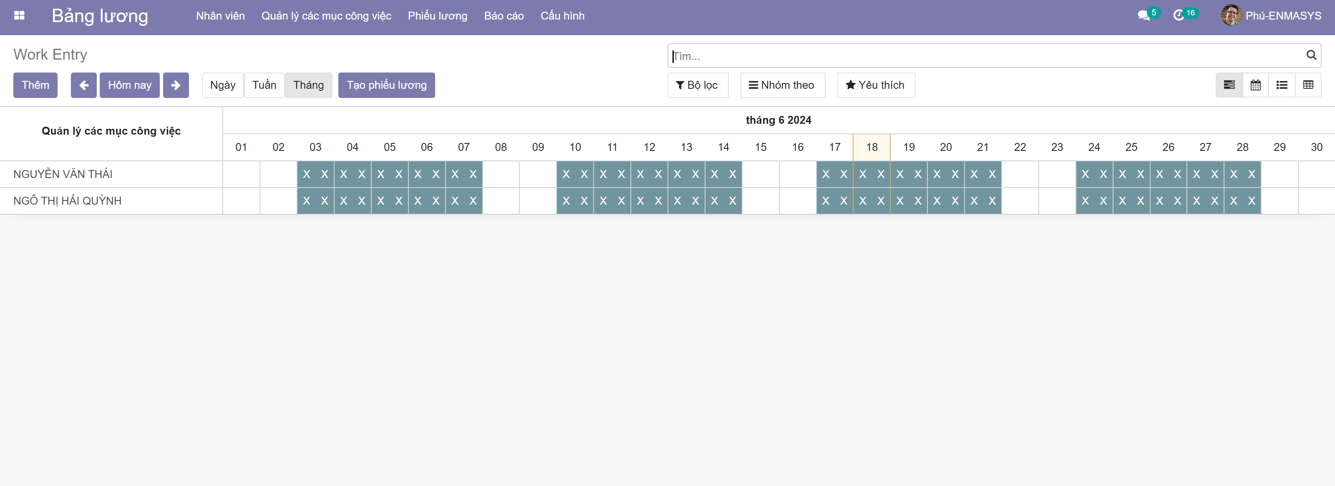Open the activities clock icon

[x=1179, y=15]
